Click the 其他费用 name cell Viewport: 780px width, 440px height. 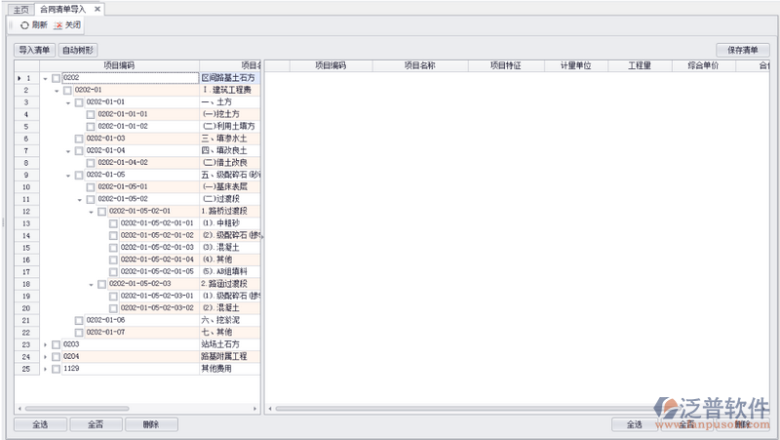(230, 369)
